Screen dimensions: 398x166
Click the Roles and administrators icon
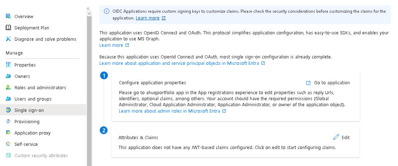click(x=8, y=87)
